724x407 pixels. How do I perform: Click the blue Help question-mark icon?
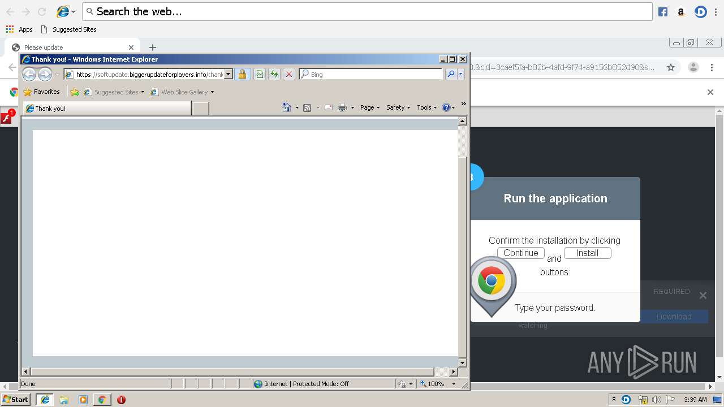click(x=446, y=107)
